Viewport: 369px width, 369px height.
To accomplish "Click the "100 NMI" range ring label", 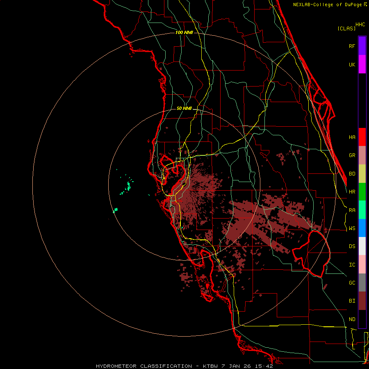I will pyautogui.click(x=184, y=32).
